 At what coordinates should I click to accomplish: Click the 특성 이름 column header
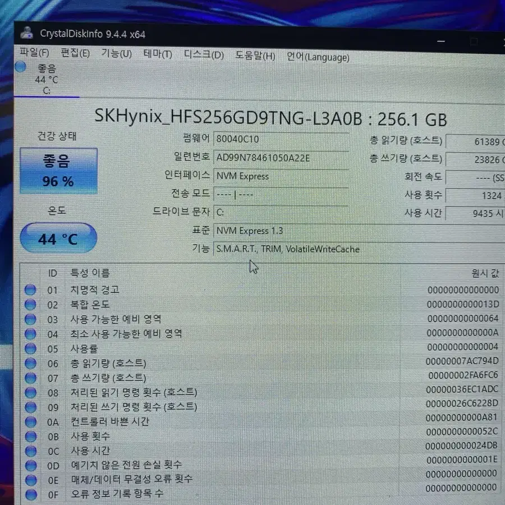coord(90,273)
